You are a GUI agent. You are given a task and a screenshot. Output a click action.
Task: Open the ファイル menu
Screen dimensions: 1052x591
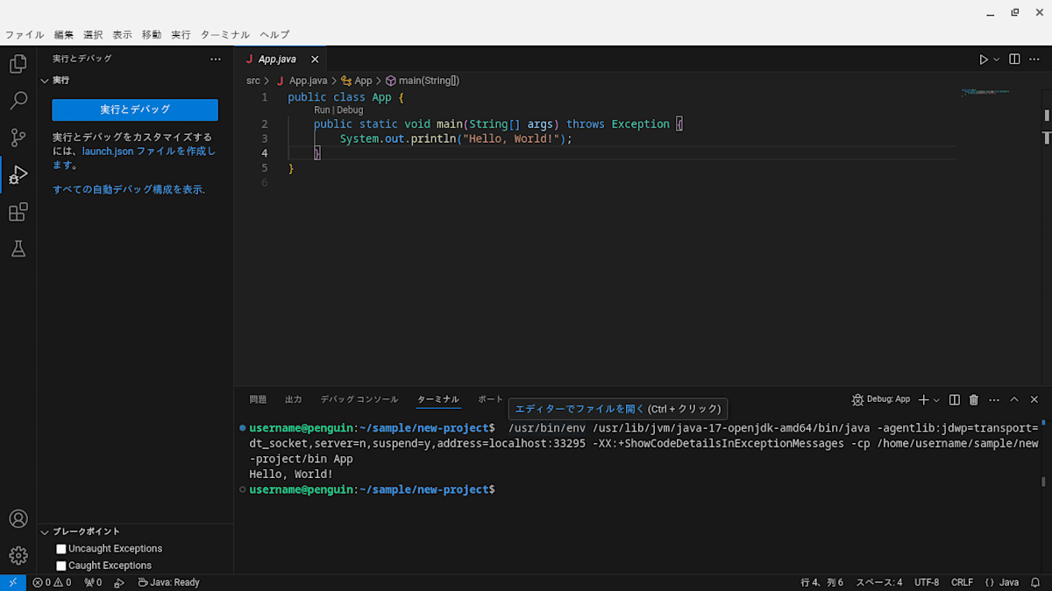pyautogui.click(x=25, y=35)
